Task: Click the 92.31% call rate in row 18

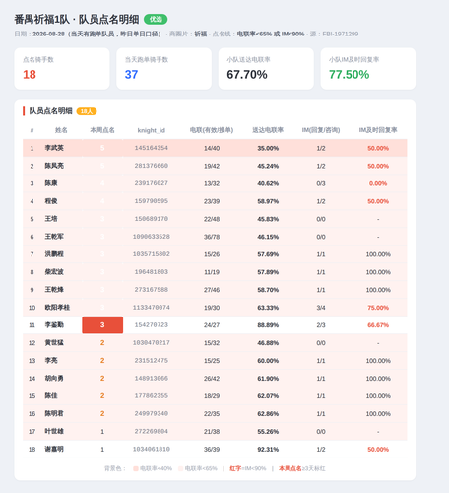Action: 268,450
